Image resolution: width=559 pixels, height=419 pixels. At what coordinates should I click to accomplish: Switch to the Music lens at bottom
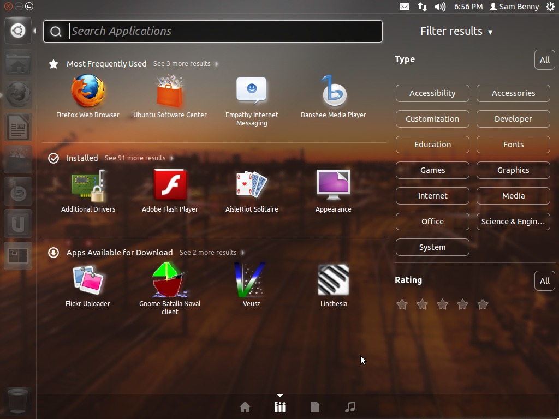coord(350,406)
